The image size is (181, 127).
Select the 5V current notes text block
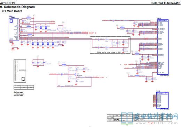point(18,93)
